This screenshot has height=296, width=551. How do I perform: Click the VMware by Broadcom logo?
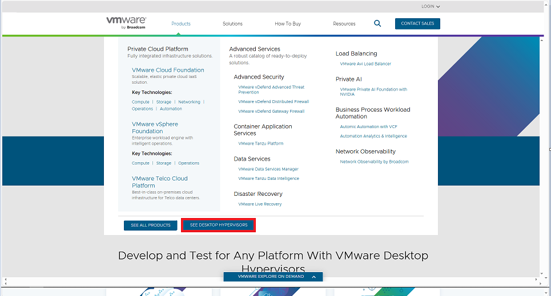tap(126, 23)
